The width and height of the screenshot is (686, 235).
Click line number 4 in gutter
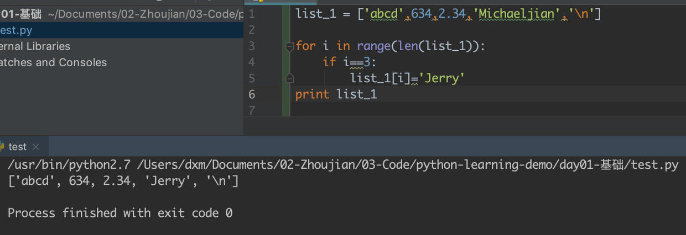coord(252,62)
